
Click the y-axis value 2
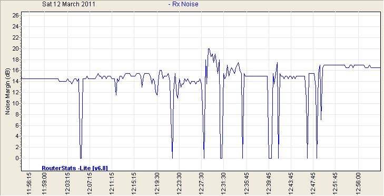[17, 147]
